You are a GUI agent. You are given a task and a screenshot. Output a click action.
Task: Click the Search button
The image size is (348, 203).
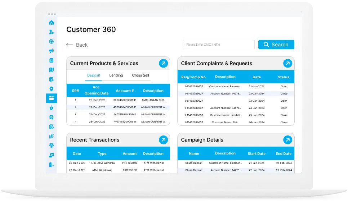(276, 45)
